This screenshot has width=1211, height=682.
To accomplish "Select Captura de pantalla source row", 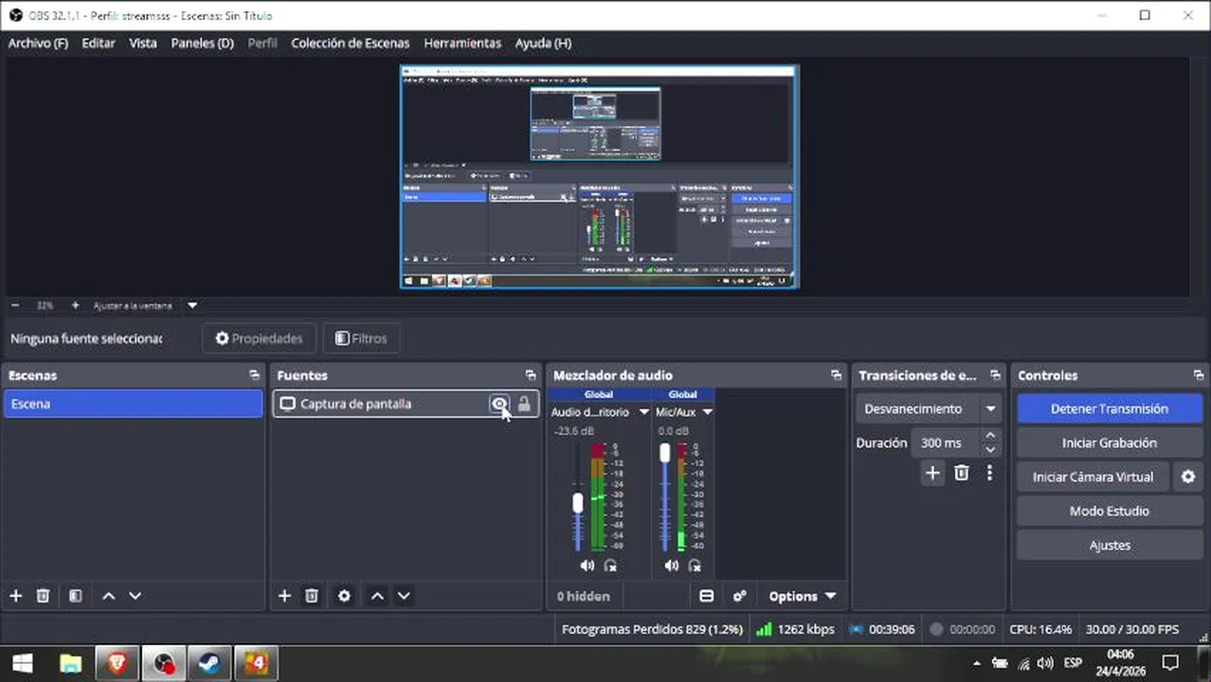I will pos(406,404).
